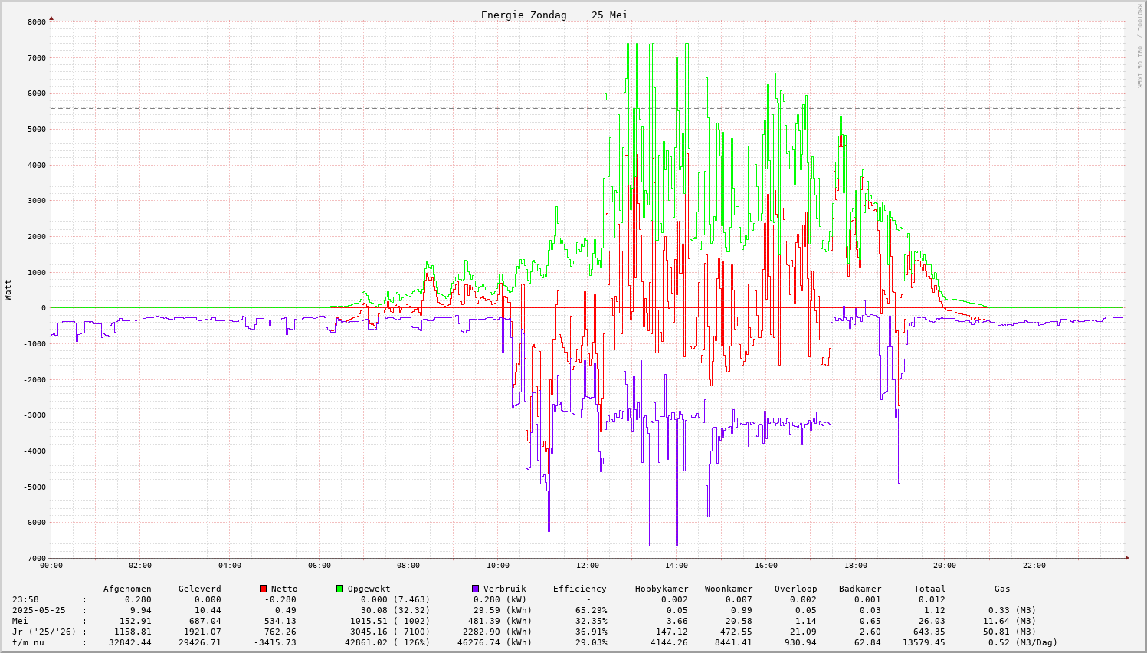
Task: Click the Woonkamer column header
Action: point(728,589)
